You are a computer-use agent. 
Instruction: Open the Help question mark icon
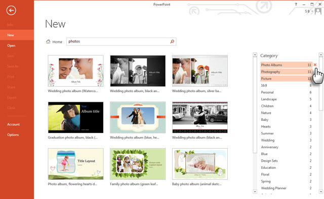click(296, 4)
